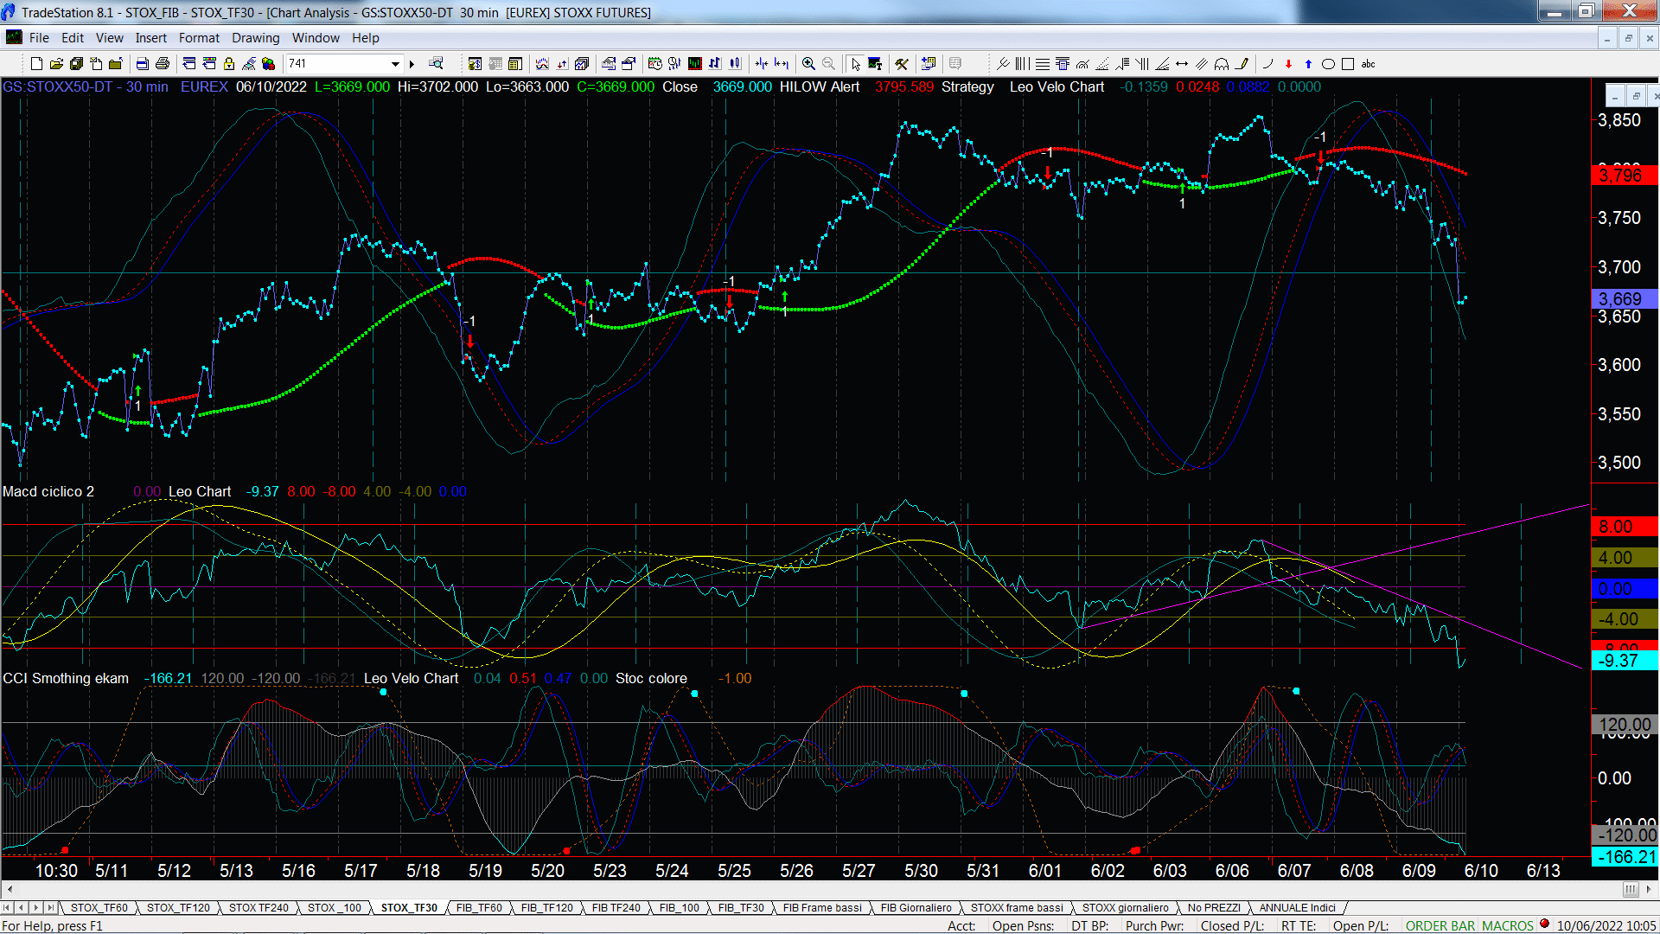This screenshot has width=1660, height=934.
Task: Click the hammer and wrench tools icon
Action: [x=902, y=64]
